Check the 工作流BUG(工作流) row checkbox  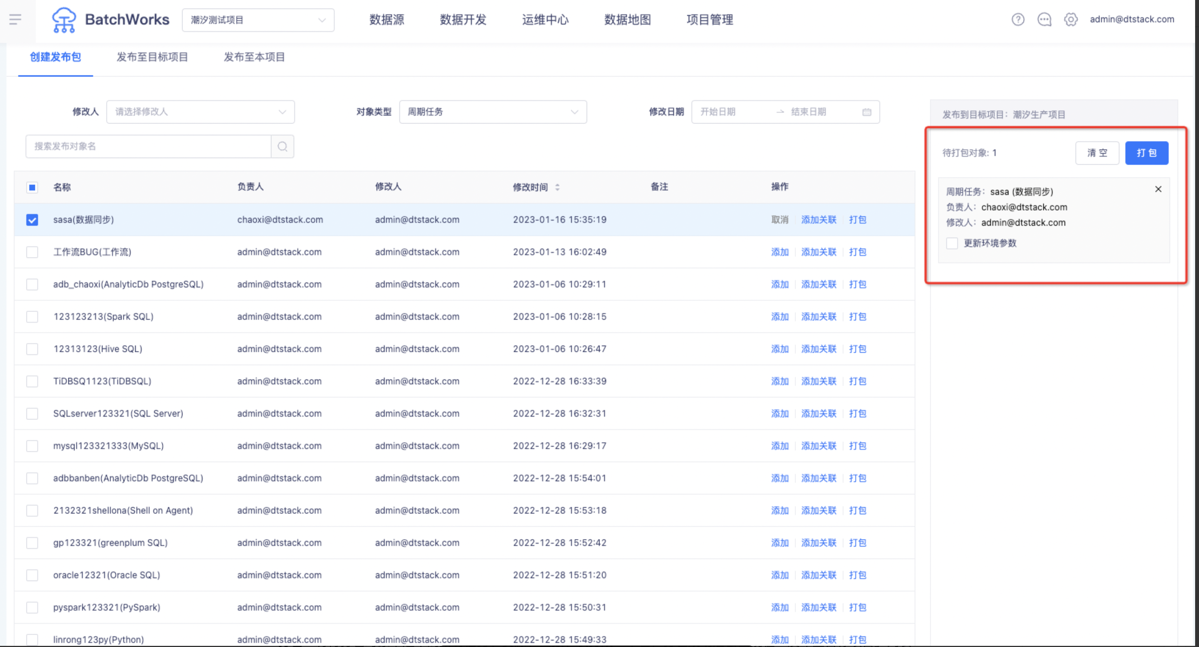click(x=32, y=252)
